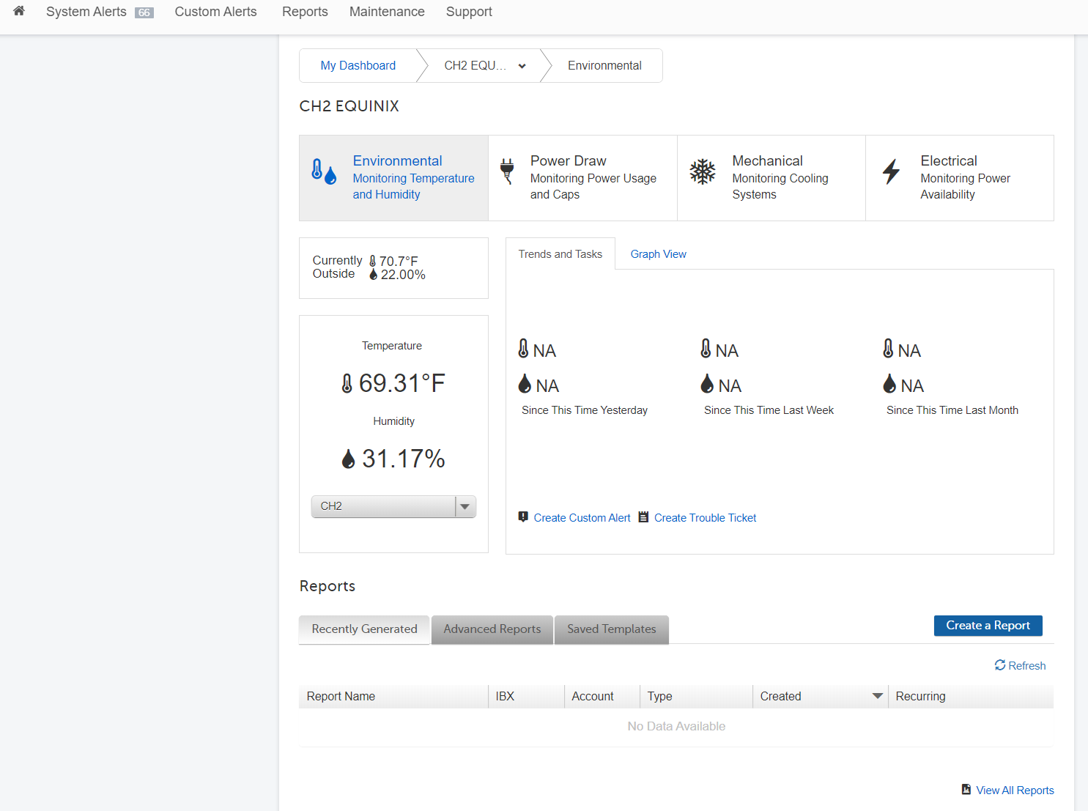Click the outside temperature thermometer icon

pyautogui.click(x=372, y=261)
